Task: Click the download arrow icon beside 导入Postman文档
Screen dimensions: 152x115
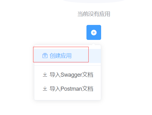Action: pyautogui.click(x=45, y=89)
